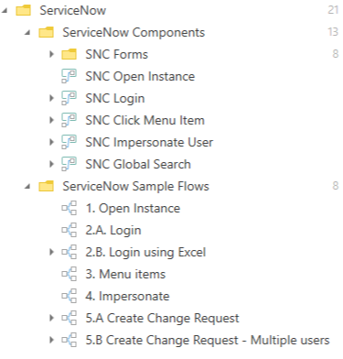This screenshot has height=359, width=343.
Task: Open the 5.A Create Change Request label
Action: tap(162, 319)
